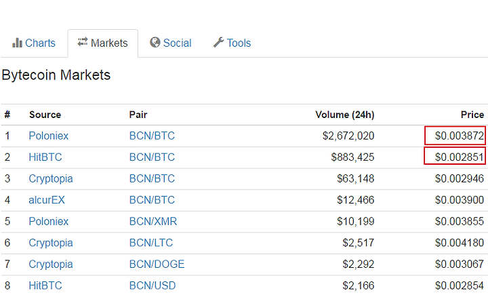Sort by Volume (24h) column header

[345, 115]
